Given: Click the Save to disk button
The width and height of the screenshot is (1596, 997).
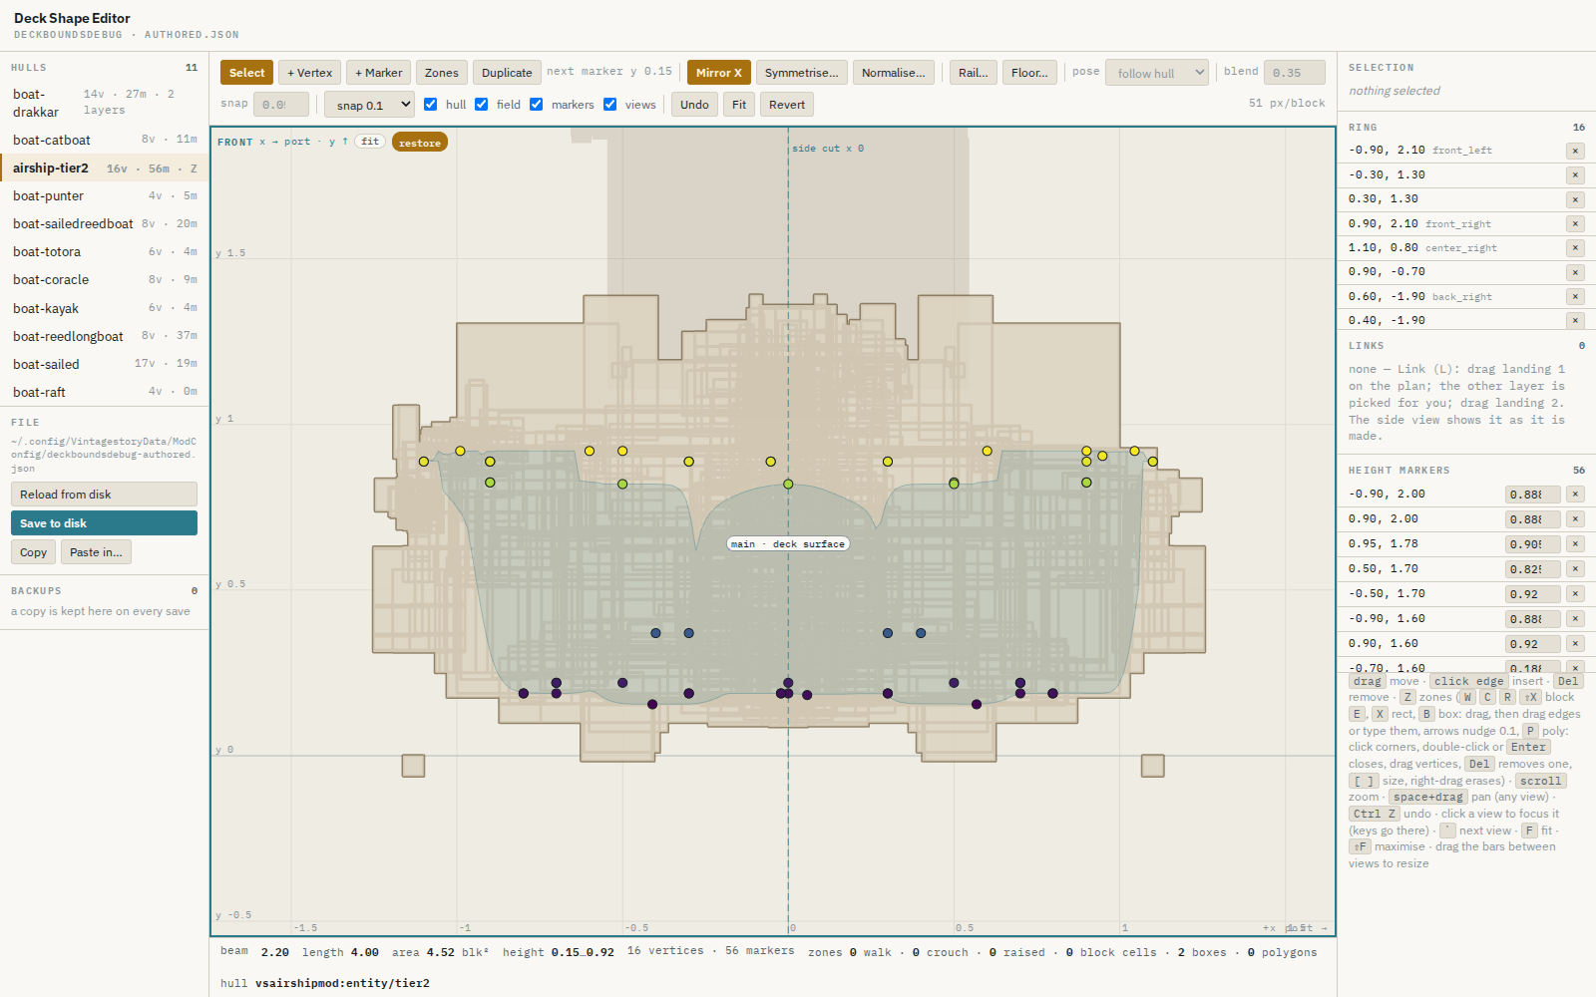Looking at the screenshot, I should 104,523.
